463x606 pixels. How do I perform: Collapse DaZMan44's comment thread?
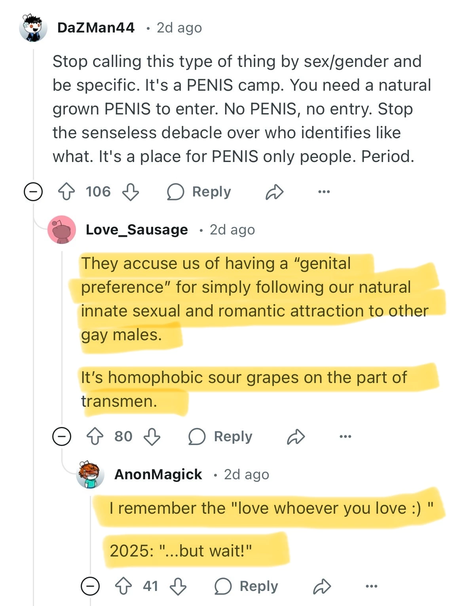(x=33, y=192)
